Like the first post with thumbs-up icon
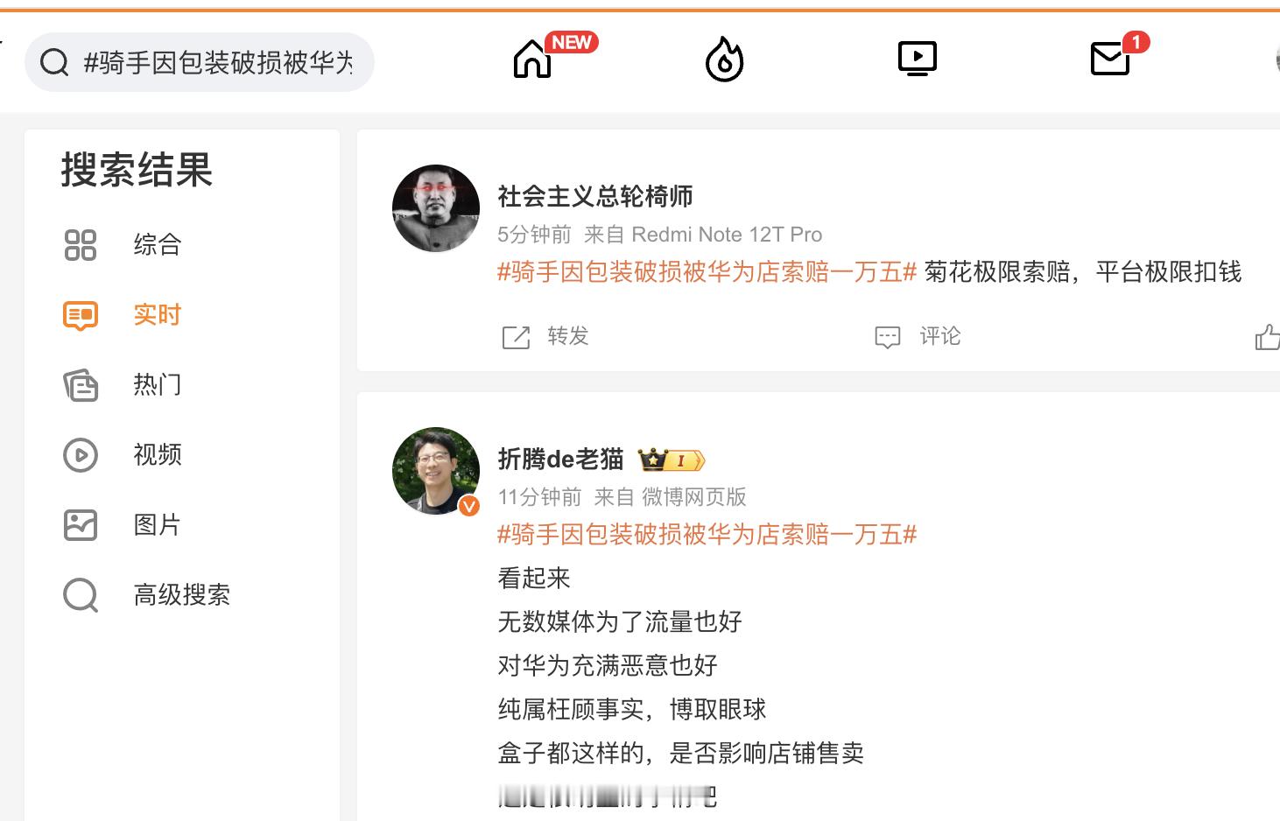 pyautogui.click(x=1267, y=337)
